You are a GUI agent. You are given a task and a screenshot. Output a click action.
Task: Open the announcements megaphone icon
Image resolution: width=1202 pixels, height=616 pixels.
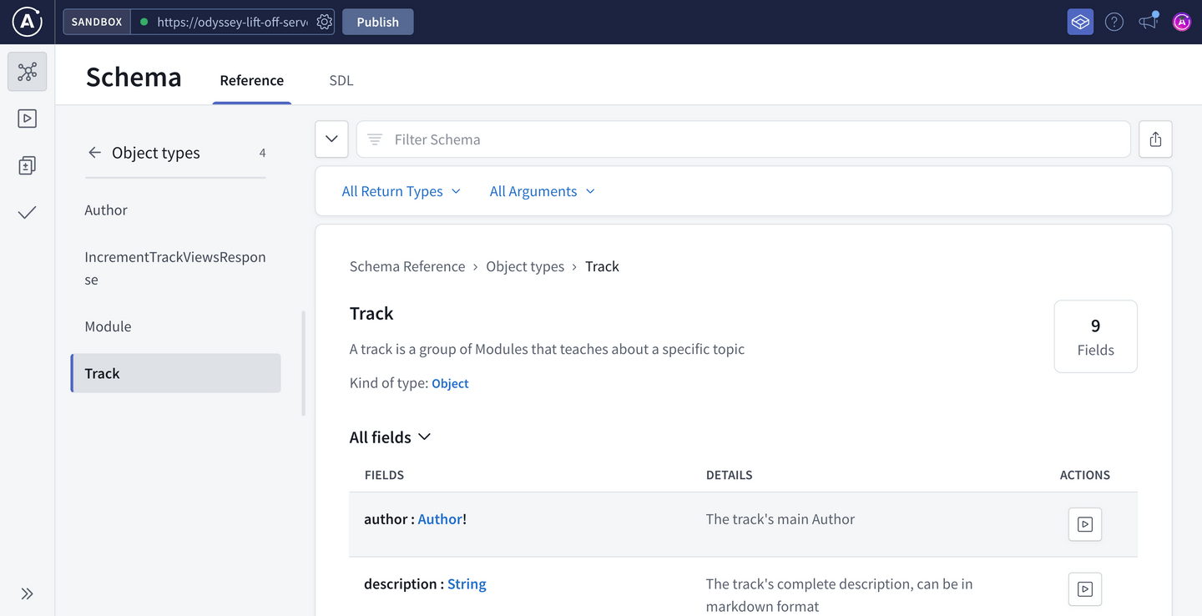click(x=1149, y=22)
